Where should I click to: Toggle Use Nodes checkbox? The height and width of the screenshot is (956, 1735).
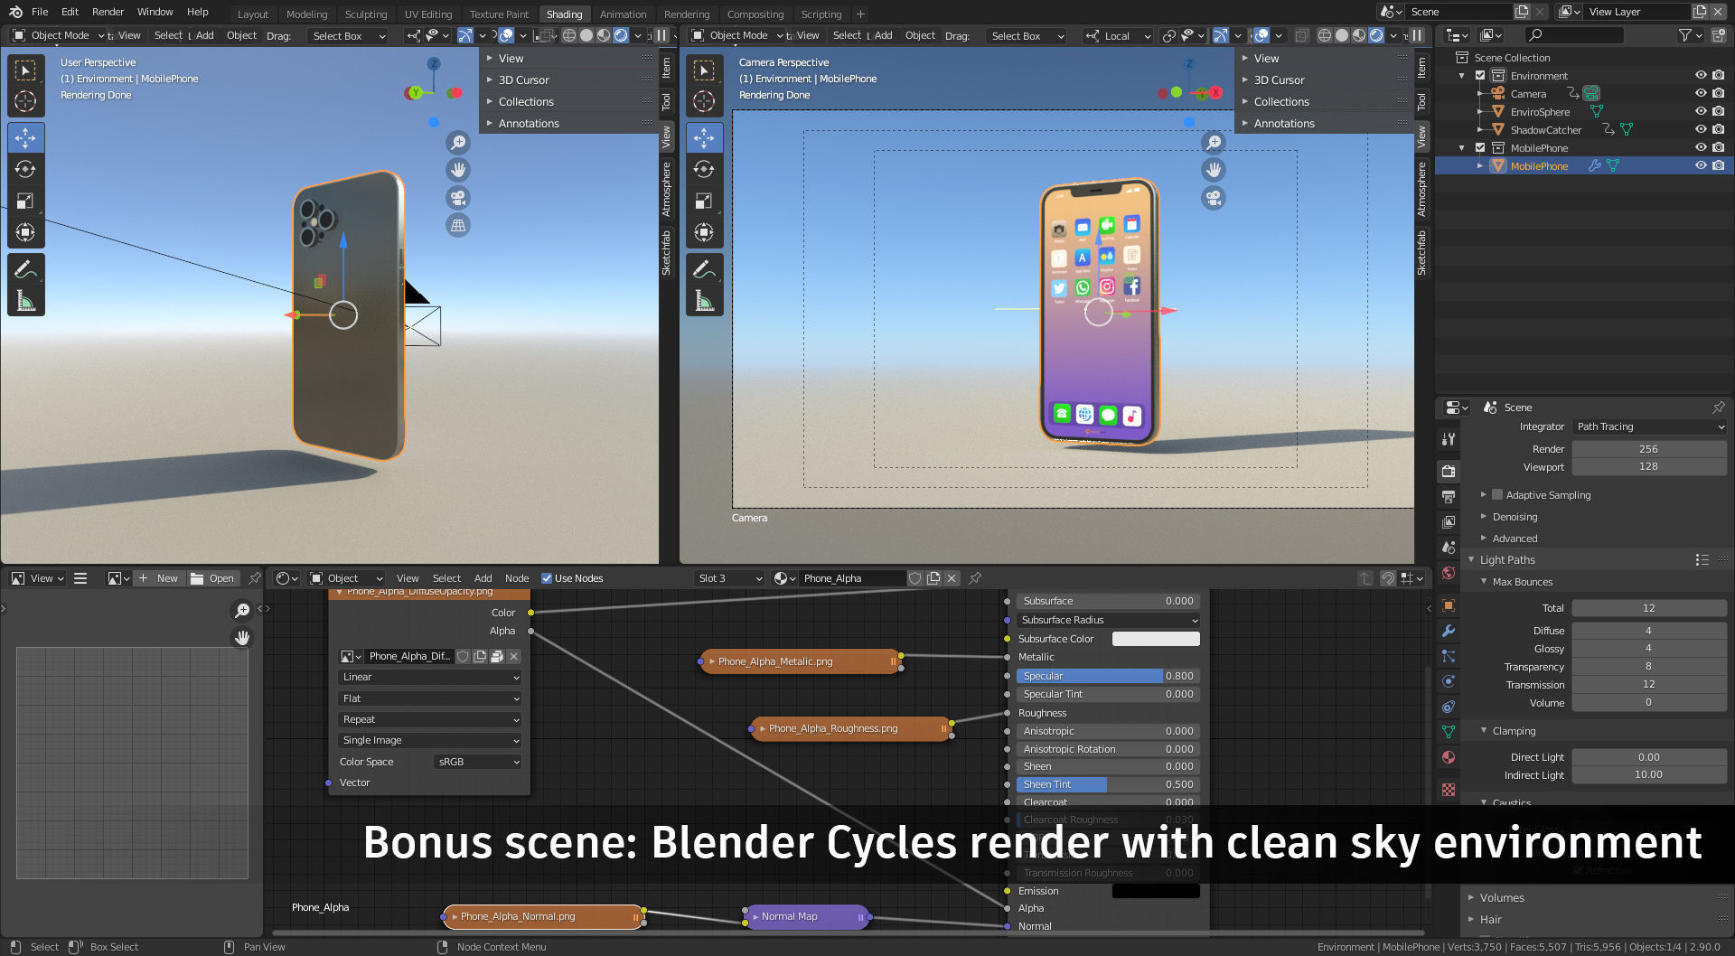(x=547, y=578)
